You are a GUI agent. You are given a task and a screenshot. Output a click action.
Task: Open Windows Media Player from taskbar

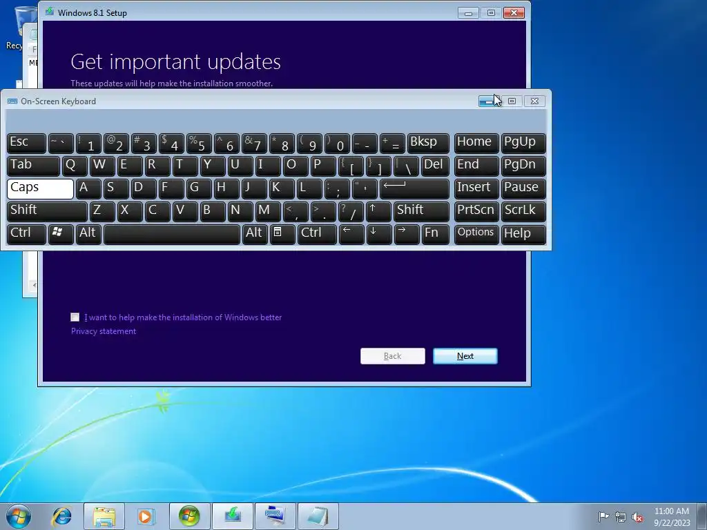click(146, 516)
